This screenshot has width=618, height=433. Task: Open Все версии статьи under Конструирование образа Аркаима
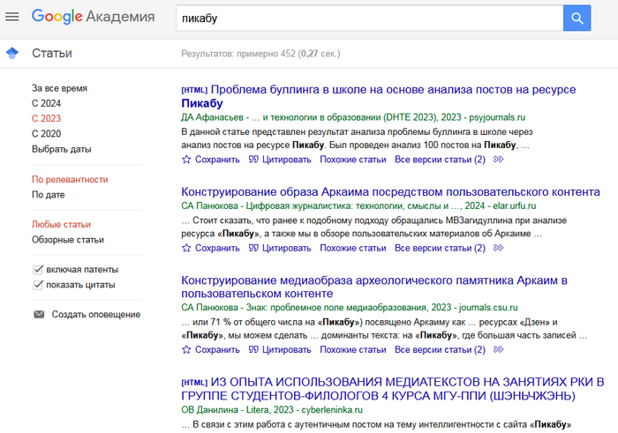(440, 248)
